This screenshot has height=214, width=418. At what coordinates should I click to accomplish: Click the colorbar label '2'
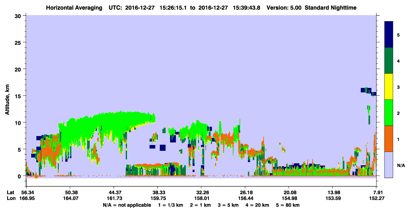398,113
